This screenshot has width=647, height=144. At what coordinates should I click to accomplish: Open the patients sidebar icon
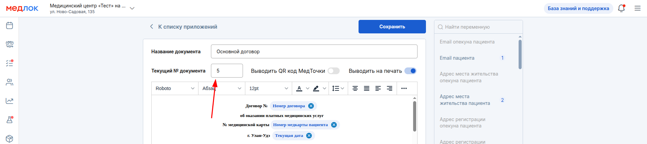9,82
